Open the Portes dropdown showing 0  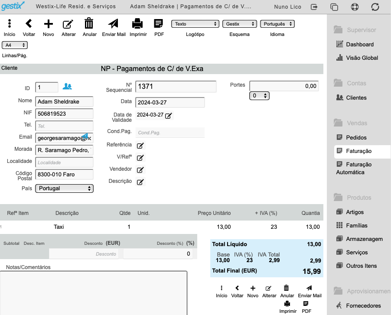[x=259, y=96]
